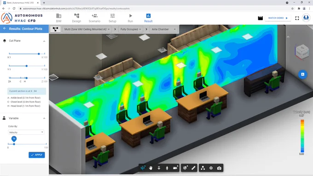Open the Ante Chamber zone dropdown
The width and height of the screenshot is (313, 176).
tap(164, 29)
